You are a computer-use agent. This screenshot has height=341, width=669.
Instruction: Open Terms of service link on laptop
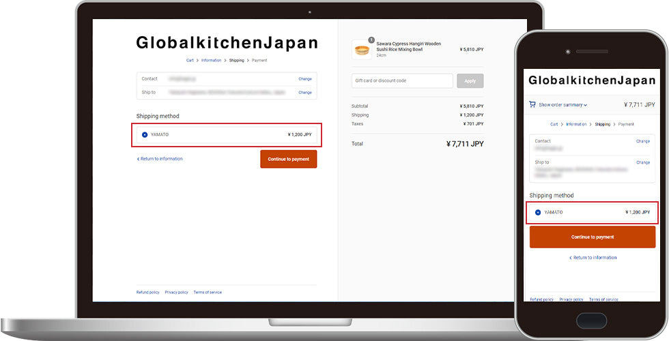coord(208,293)
